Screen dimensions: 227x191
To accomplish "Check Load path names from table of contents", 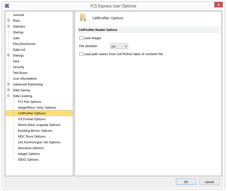I will point(81,54).
